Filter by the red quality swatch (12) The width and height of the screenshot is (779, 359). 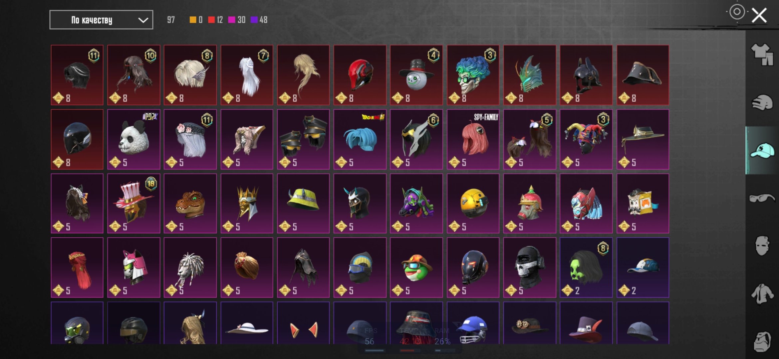tap(215, 20)
